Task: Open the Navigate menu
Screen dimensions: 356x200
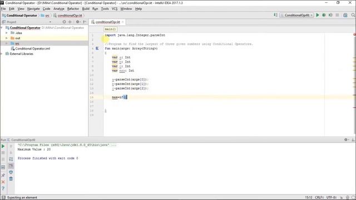Action: coord(33,9)
